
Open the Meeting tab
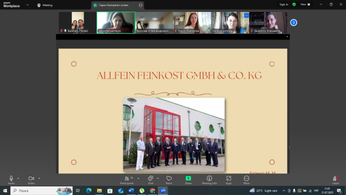pyautogui.click(x=45, y=5)
